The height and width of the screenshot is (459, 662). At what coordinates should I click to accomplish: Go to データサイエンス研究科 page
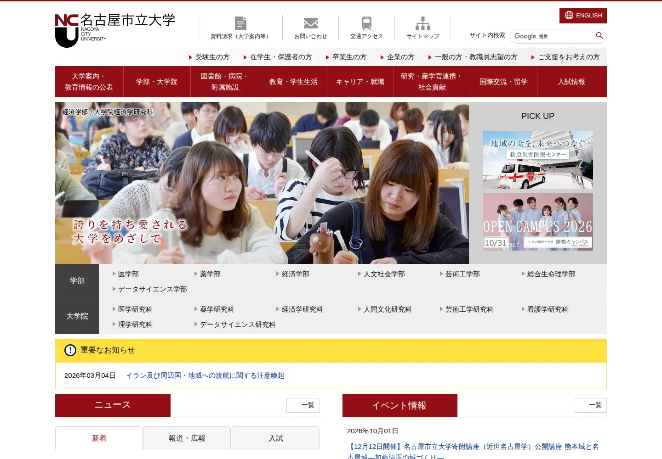[x=235, y=325]
